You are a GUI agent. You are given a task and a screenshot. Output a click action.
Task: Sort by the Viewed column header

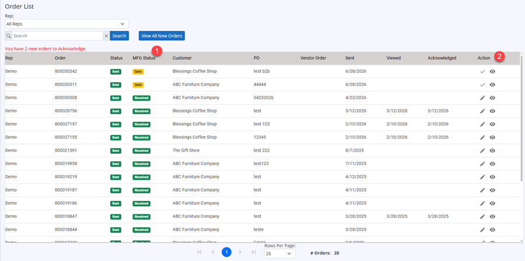pos(393,58)
